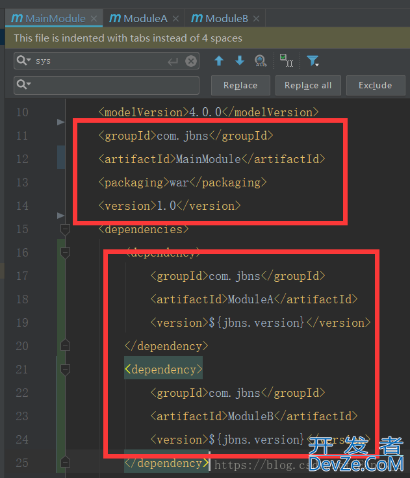
Task: Click closing dependency tag on line 20
Action: pyautogui.click(x=166, y=346)
